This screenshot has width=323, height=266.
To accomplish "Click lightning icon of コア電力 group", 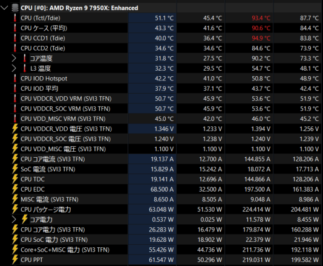I will [25, 219].
